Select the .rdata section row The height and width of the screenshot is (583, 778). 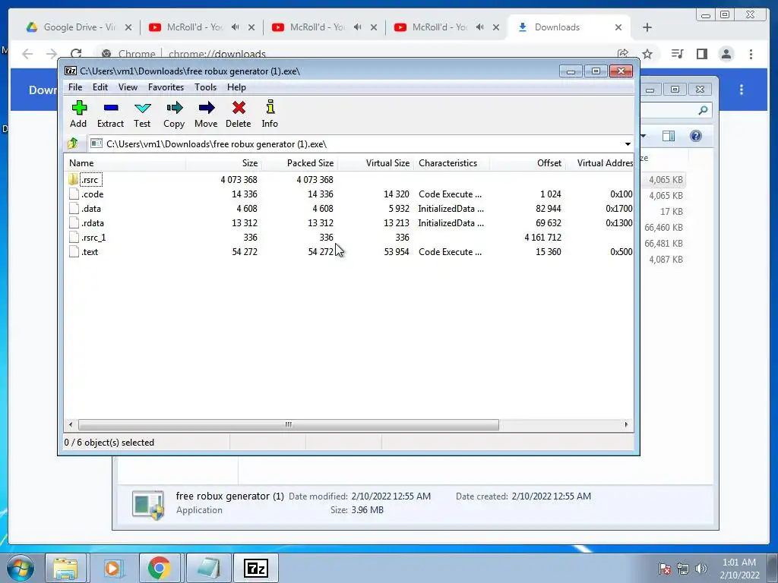349,223
